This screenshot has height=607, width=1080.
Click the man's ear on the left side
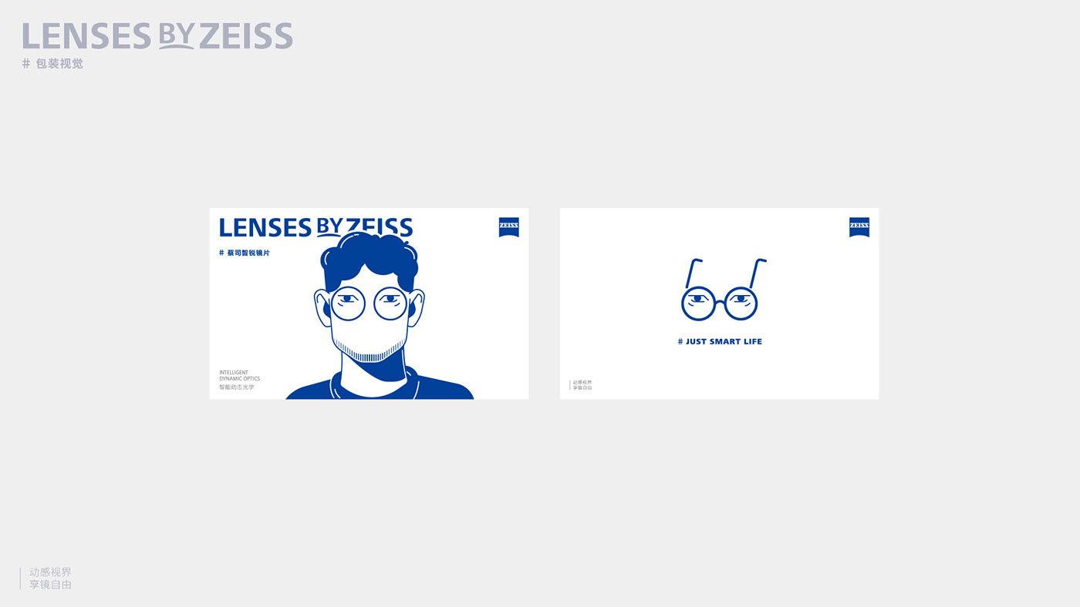(322, 308)
